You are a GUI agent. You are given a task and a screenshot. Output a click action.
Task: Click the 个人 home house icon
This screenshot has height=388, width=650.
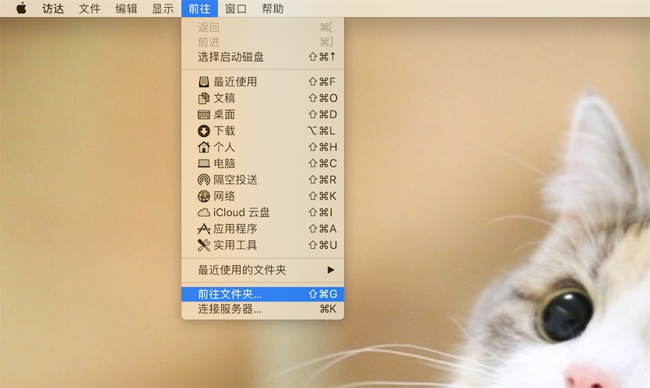pos(203,147)
